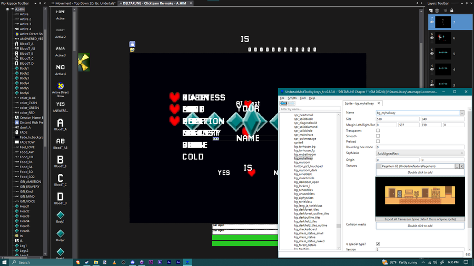This screenshot has width=474, height=266.
Task: Navigate forward in UndertaleModTool
Action: click(291, 104)
